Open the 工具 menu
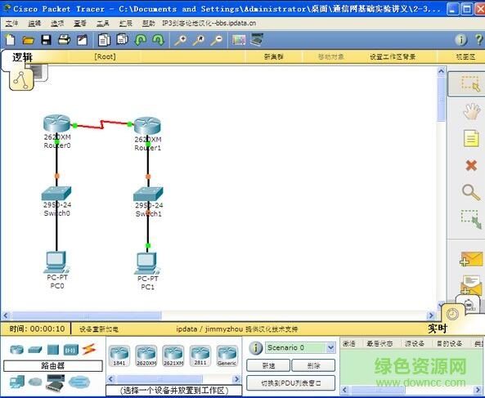The height and width of the screenshot is (398, 485). [103, 24]
